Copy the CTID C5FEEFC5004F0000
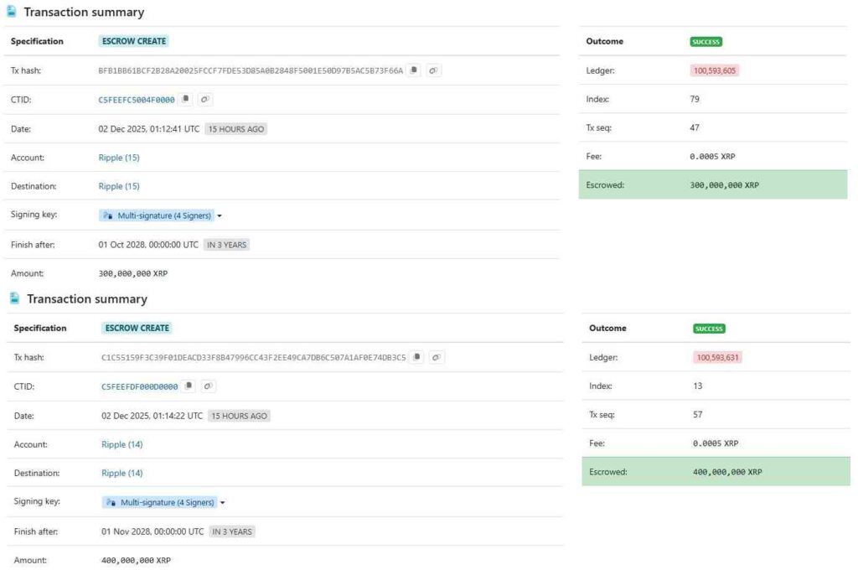The width and height of the screenshot is (858, 570). pos(186,99)
